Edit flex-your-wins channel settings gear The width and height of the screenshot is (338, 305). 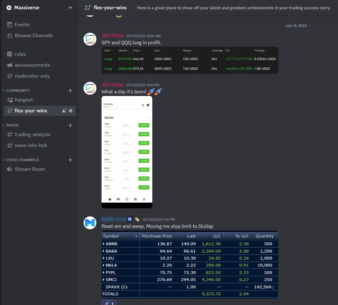71,111
